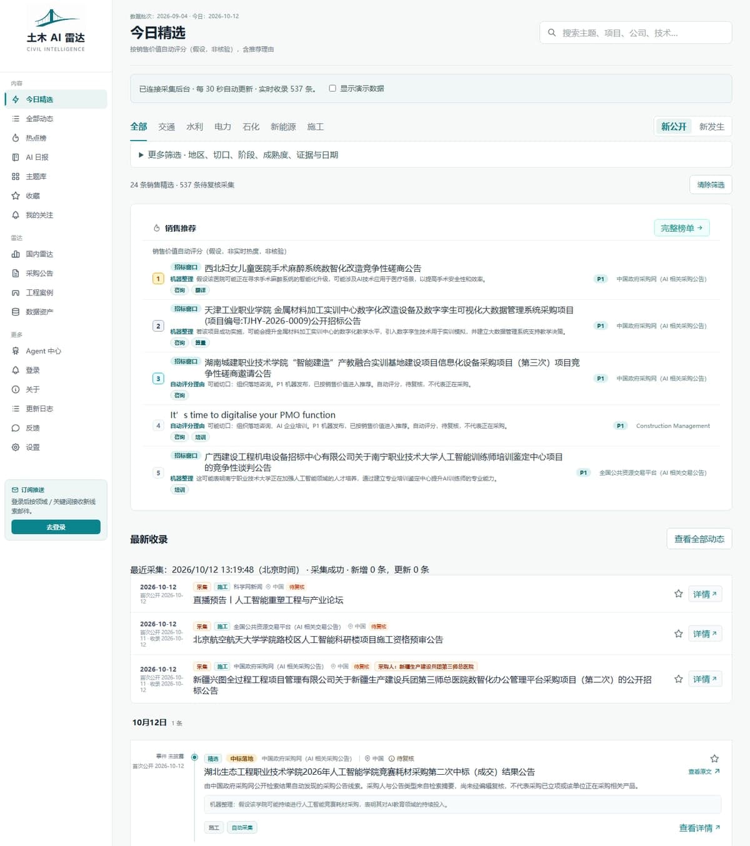Select the 国内雷达 chart icon
750x846 pixels.
tap(16, 254)
